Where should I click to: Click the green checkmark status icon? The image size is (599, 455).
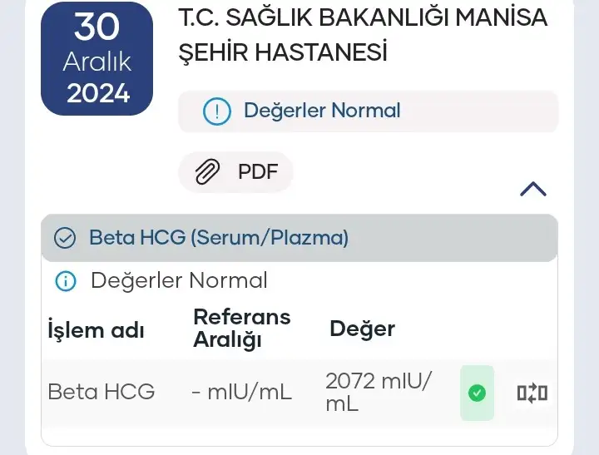[x=477, y=393]
